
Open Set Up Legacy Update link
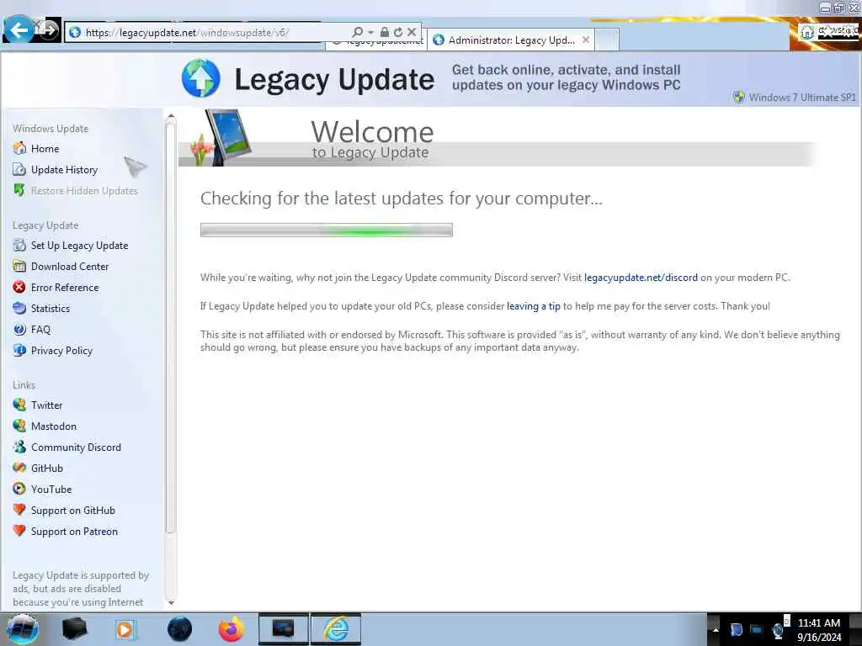click(x=80, y=246)
